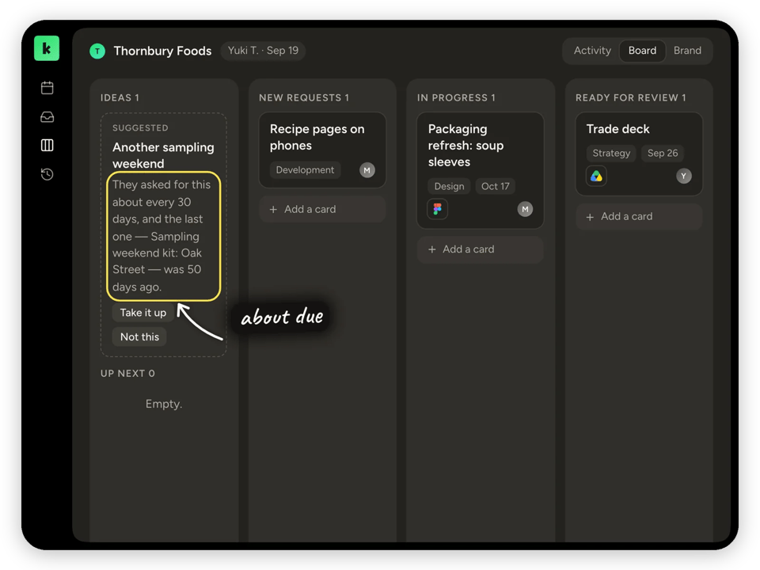The image size is (760, 570).
Task: Click the green k app logo
Action: [47, 48]
